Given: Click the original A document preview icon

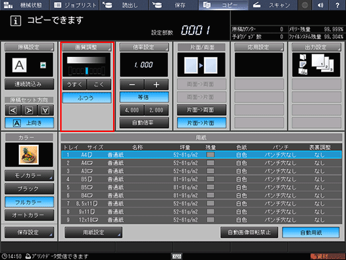Looking at the screenshot, I should [19, 65].
